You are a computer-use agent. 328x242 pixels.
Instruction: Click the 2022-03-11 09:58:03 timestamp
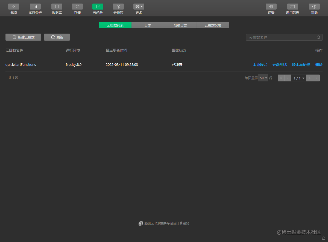(x=122, y=65)
